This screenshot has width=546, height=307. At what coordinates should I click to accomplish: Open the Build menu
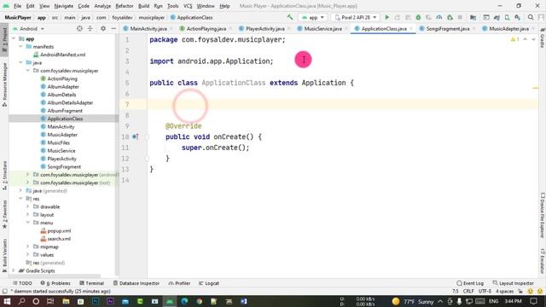pyautogui.click(x=143, y=6)
